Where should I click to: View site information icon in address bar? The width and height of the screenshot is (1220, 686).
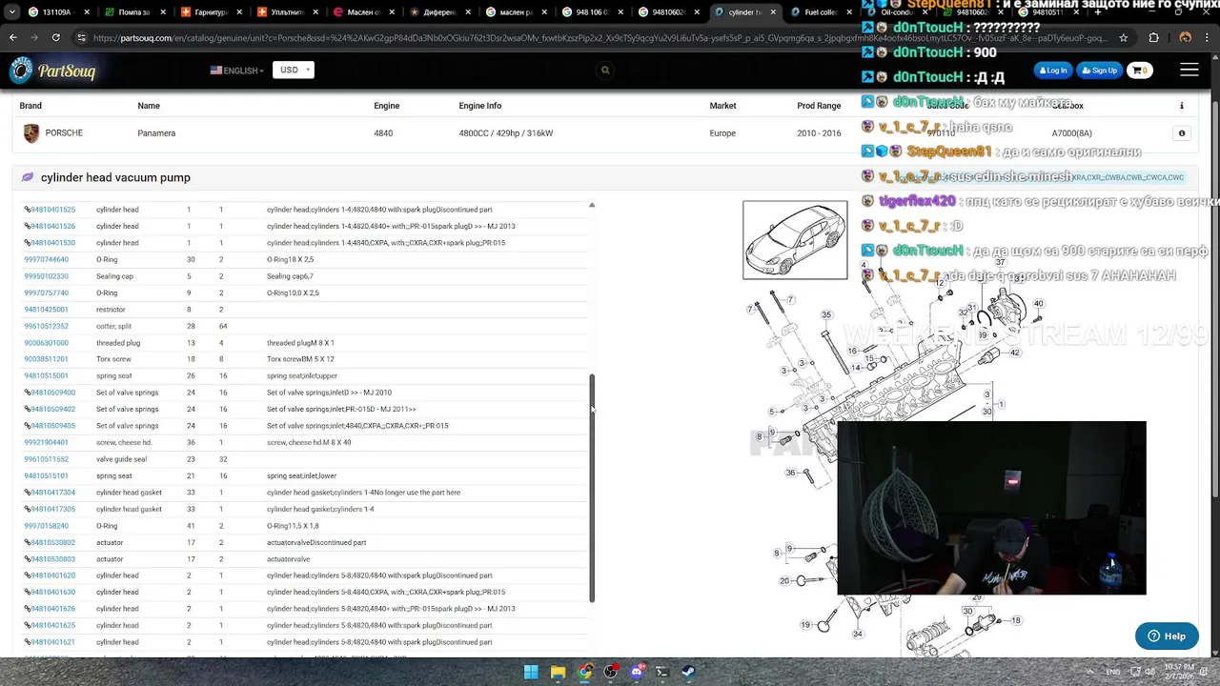(82, 38)
